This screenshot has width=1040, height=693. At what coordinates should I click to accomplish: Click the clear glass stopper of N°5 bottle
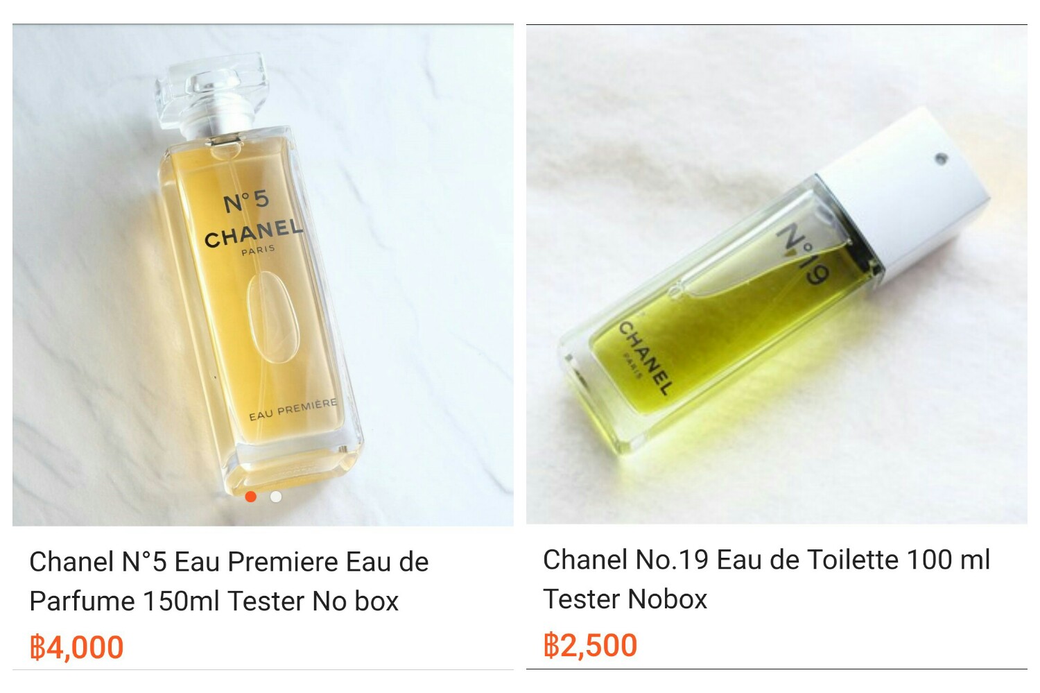pos(211,94)
